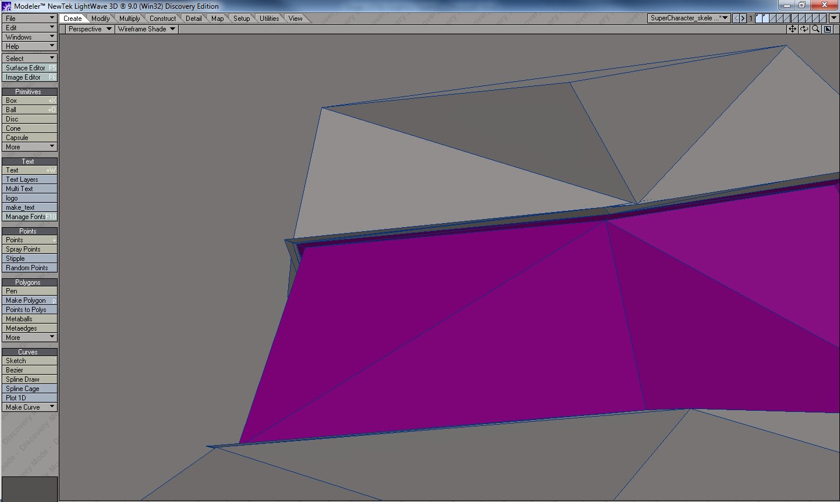Select the rotate viewport icon
Screen dimensions: 840x502
(x=804, y=28)
